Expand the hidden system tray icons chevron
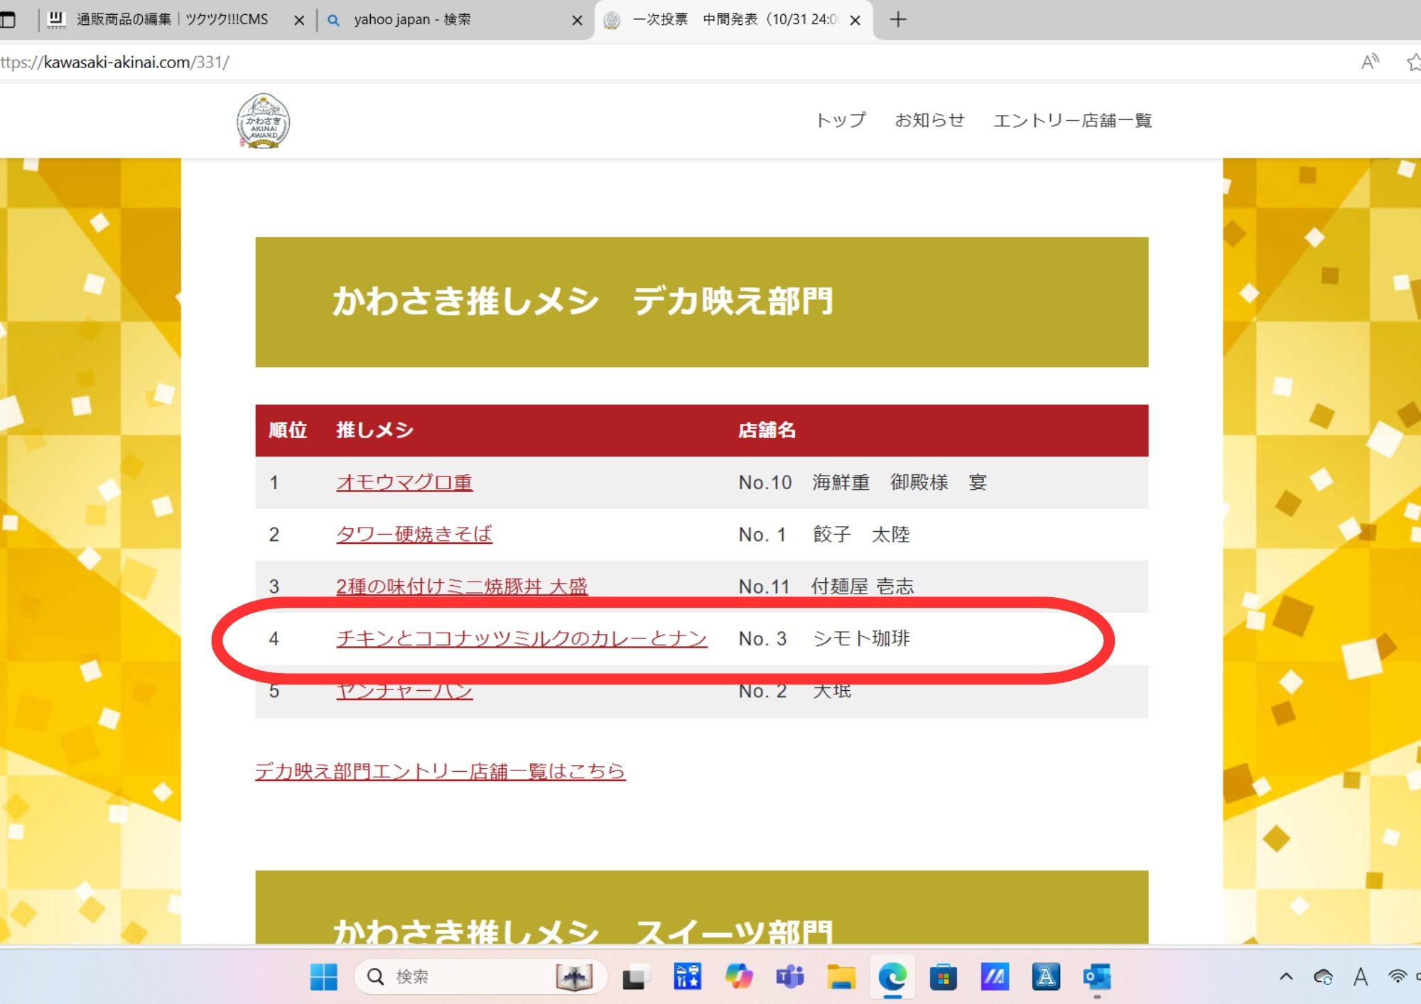Viewport: 1421px width, 1004px height. pyautogui.click(x=1286, y=977)
